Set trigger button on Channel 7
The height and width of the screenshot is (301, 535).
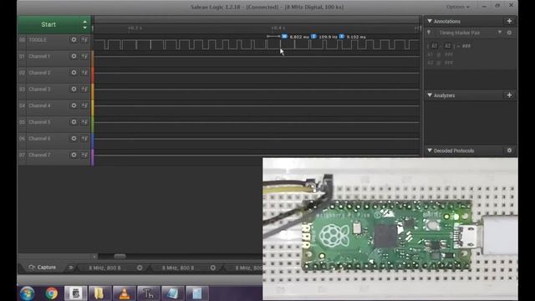[84, 155]
